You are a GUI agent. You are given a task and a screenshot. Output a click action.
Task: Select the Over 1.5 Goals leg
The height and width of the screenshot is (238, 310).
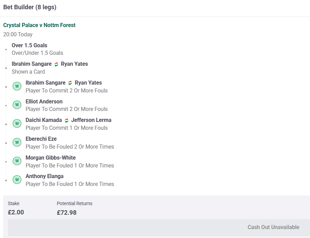click(30, 45)
